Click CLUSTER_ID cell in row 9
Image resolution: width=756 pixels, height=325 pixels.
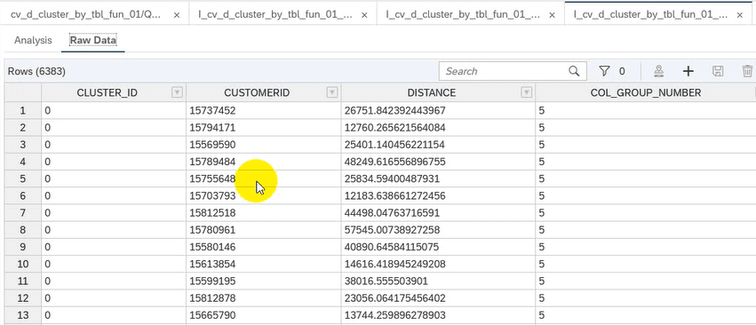point(114,247)
